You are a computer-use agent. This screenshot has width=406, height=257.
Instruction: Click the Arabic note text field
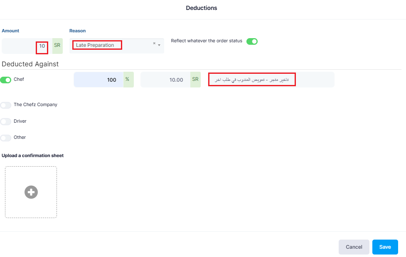pos(271,80)
